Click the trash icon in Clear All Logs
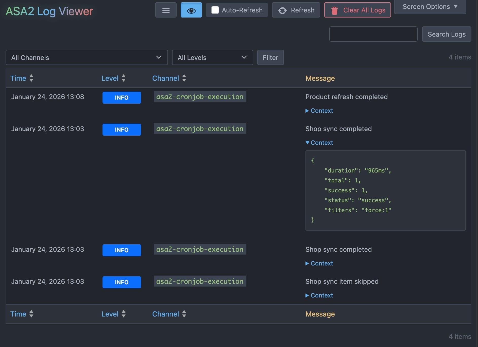 (x=334, y=10)
